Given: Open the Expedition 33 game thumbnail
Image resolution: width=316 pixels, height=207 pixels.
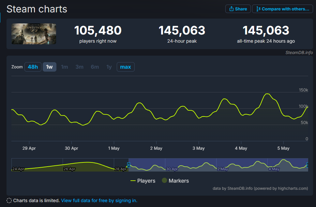Looking at the screenshot, I should tap(34, 34).
